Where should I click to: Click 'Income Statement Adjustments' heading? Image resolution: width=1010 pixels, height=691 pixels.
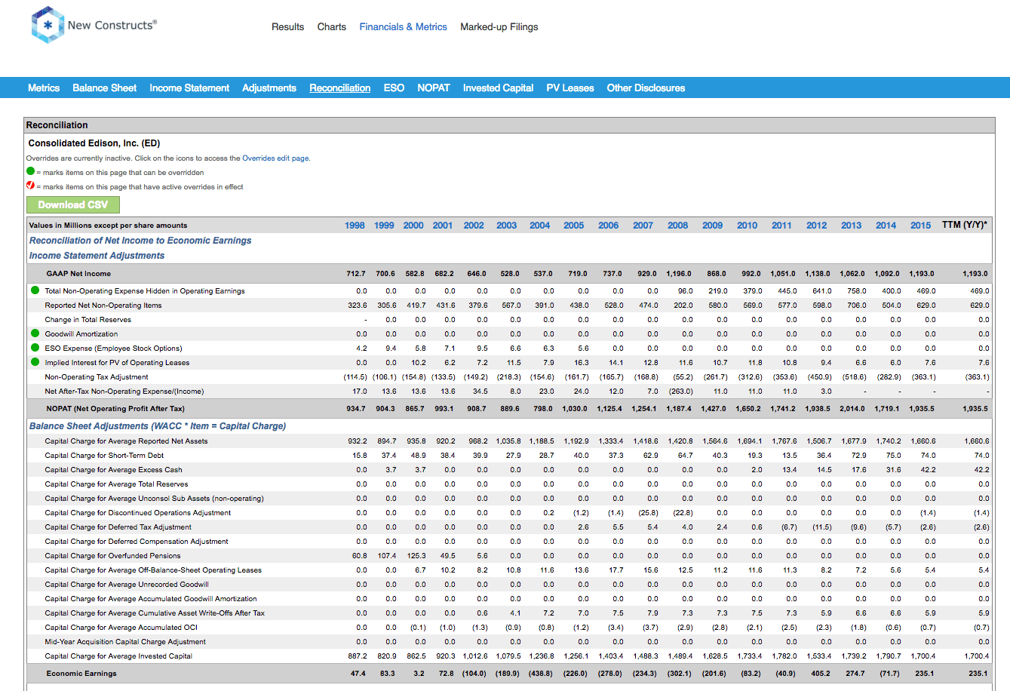(97, 256)
